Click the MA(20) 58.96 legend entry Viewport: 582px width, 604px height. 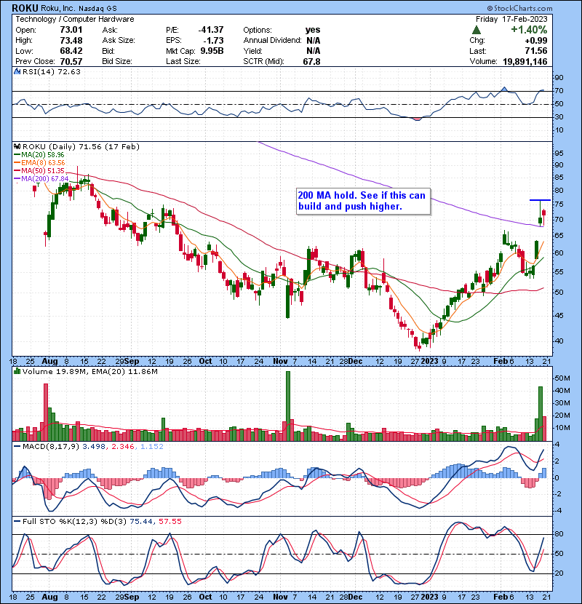pos(39,155)
